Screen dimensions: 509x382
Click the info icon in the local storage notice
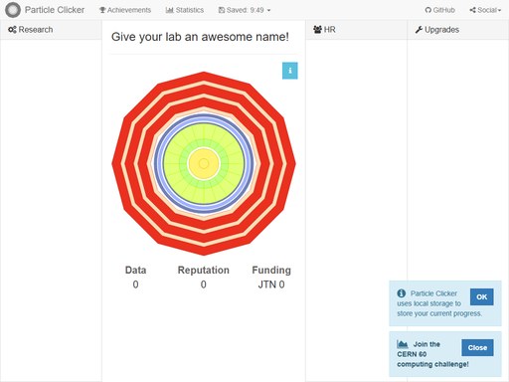402,293
